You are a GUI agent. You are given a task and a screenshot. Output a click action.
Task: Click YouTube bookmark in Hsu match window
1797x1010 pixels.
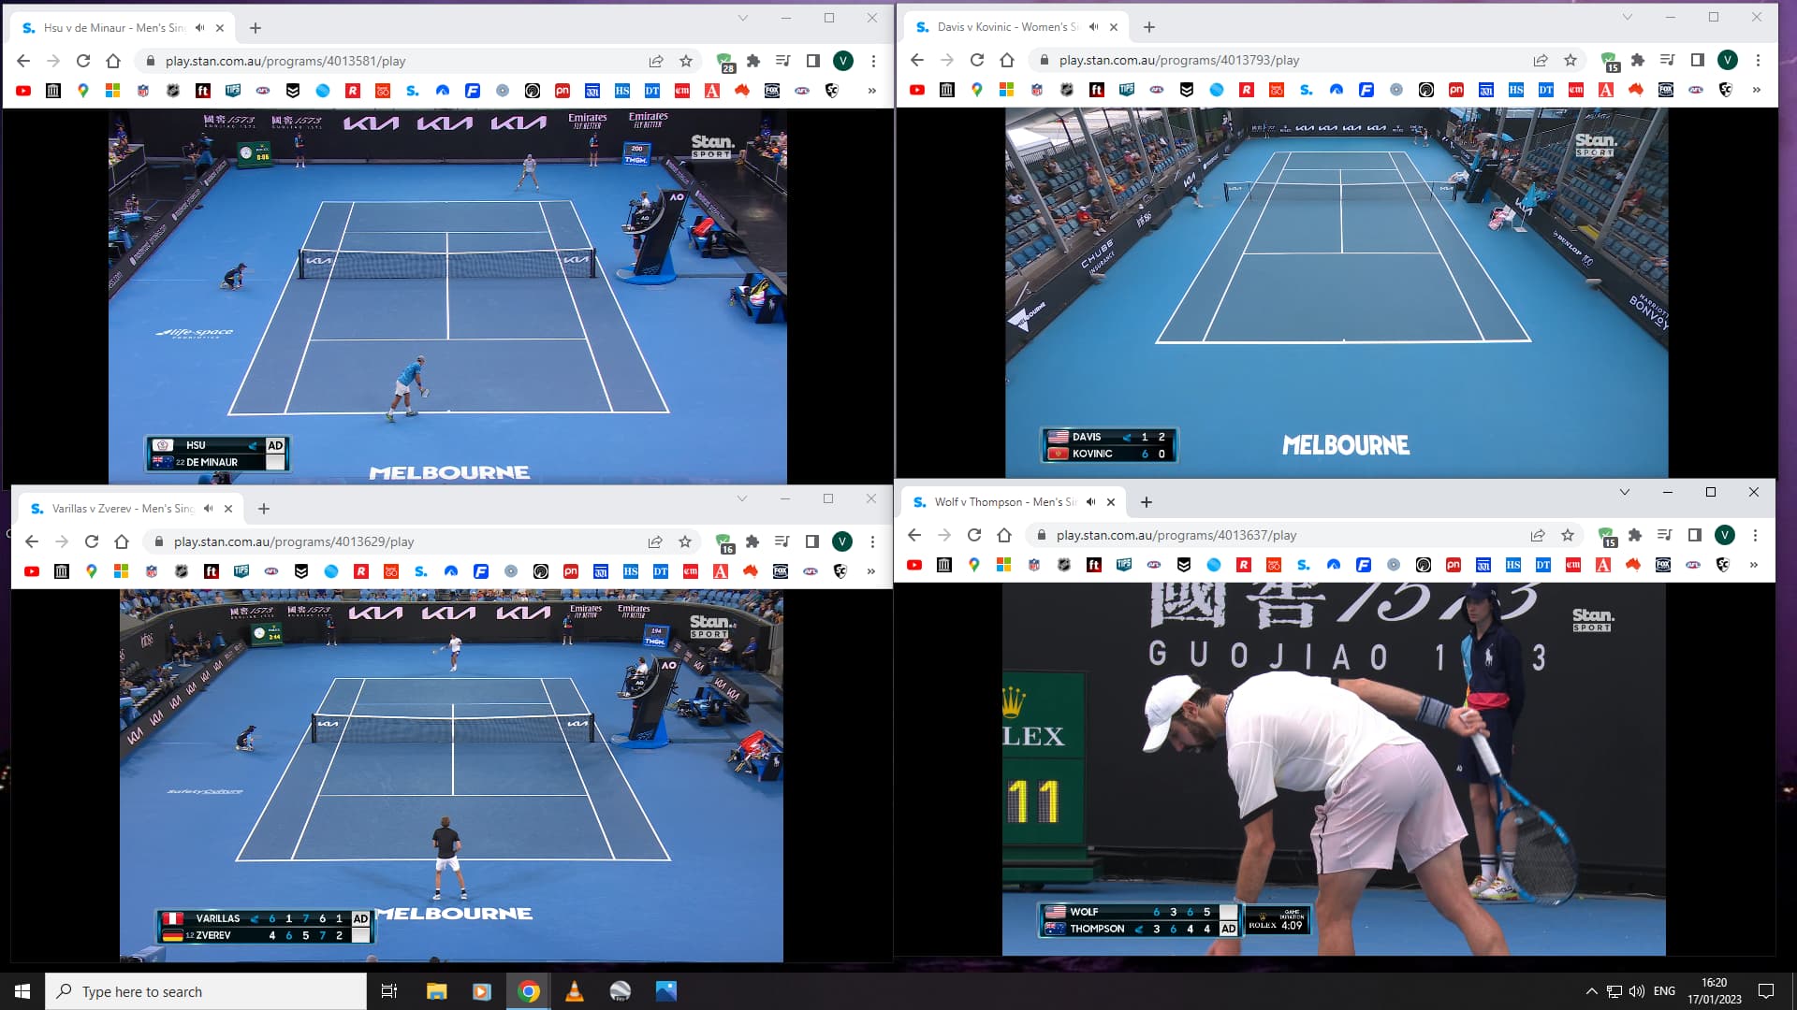tap(23, 91)
